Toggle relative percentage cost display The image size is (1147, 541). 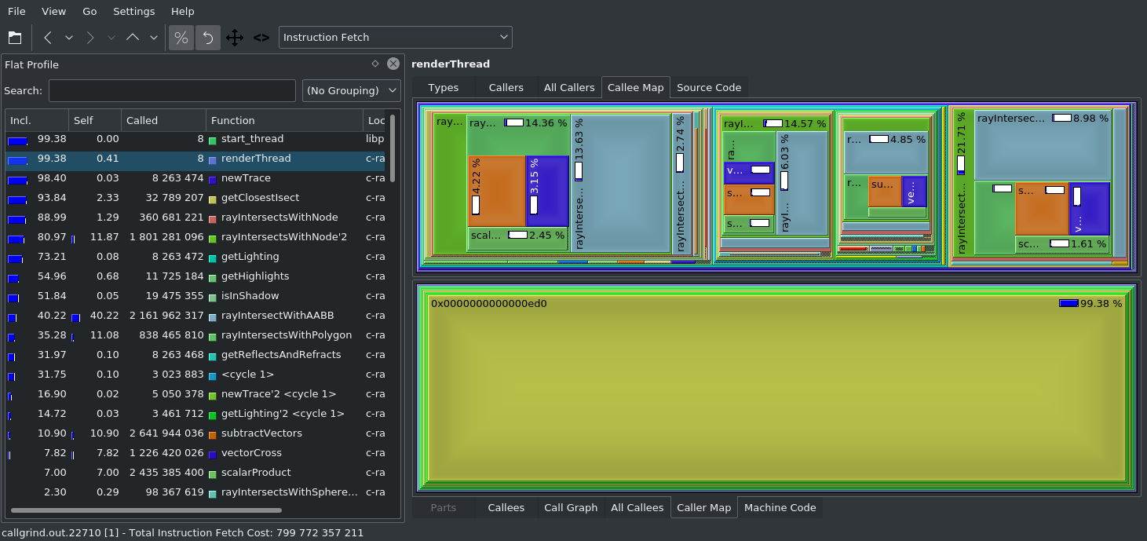pyautogui.click(x=181, y=38)
